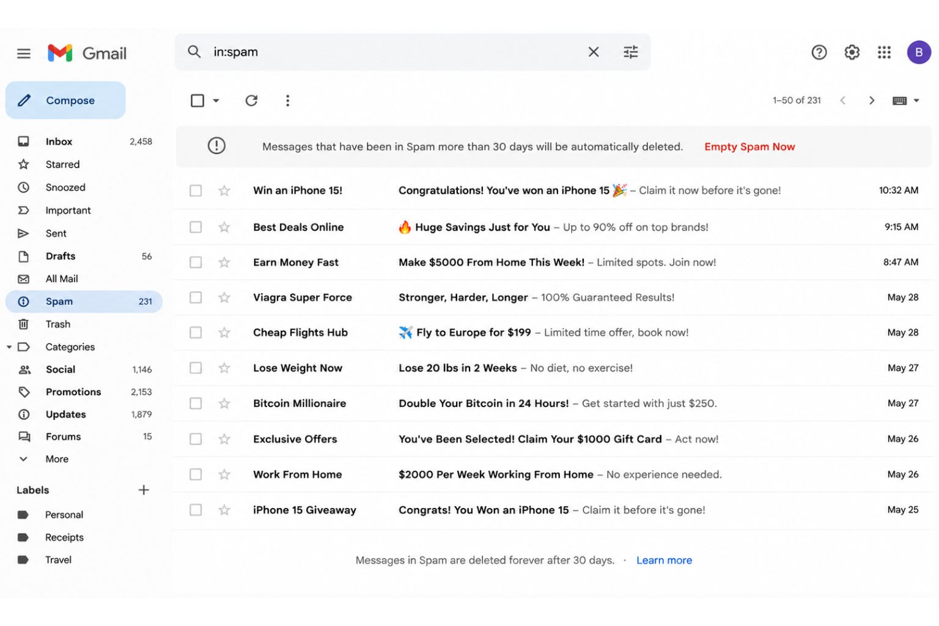The height and width of the screenshot is (626, 939).
Task: Open the Drafts folder
Action: (x=84, y=256)
